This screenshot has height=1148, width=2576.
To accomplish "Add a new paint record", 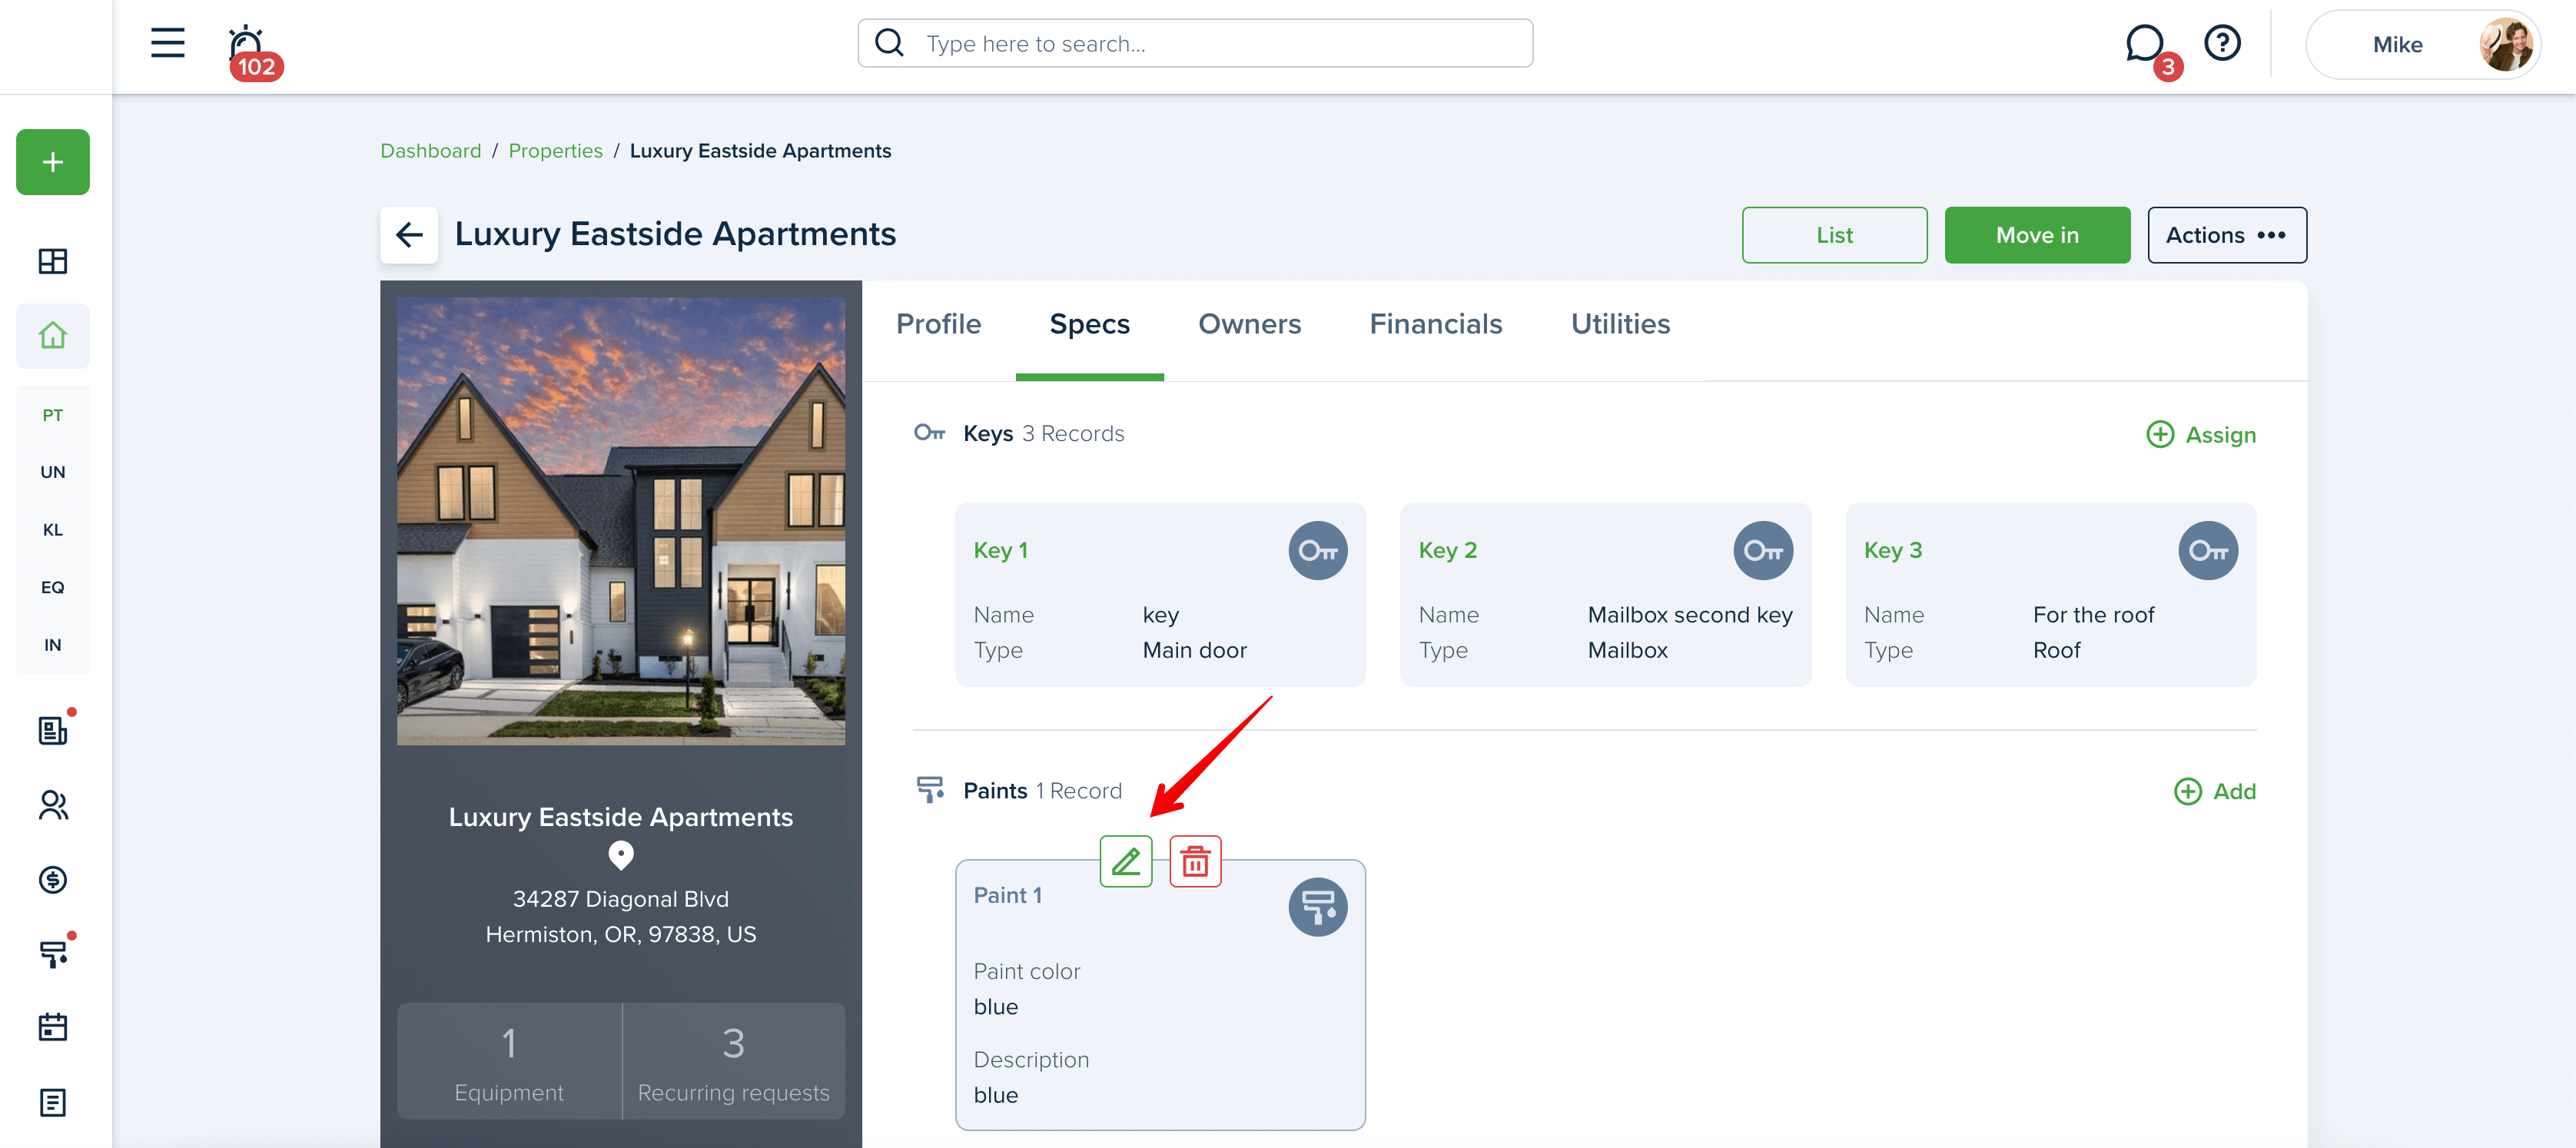I will (x=2215, y=792).
